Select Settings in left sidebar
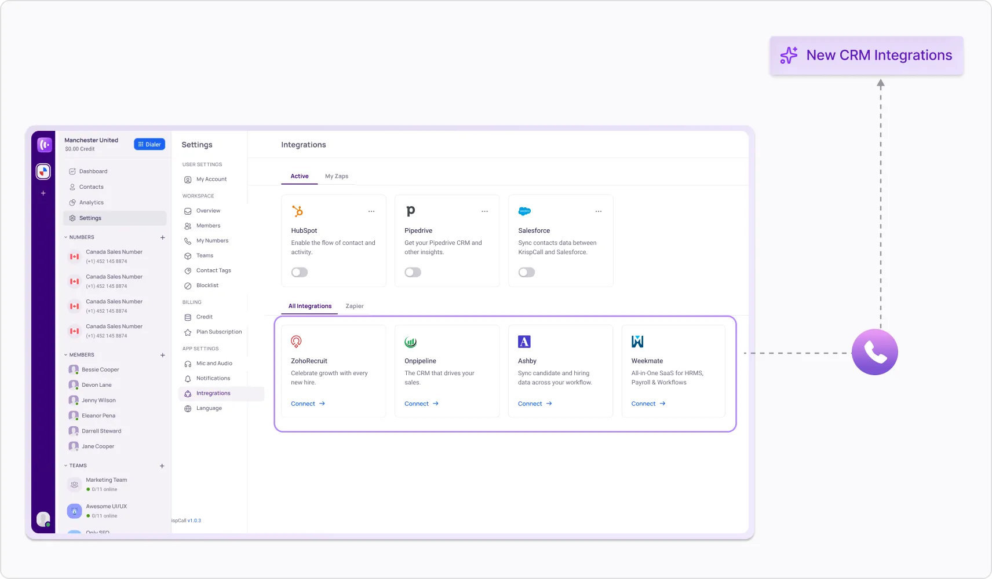 115,218
